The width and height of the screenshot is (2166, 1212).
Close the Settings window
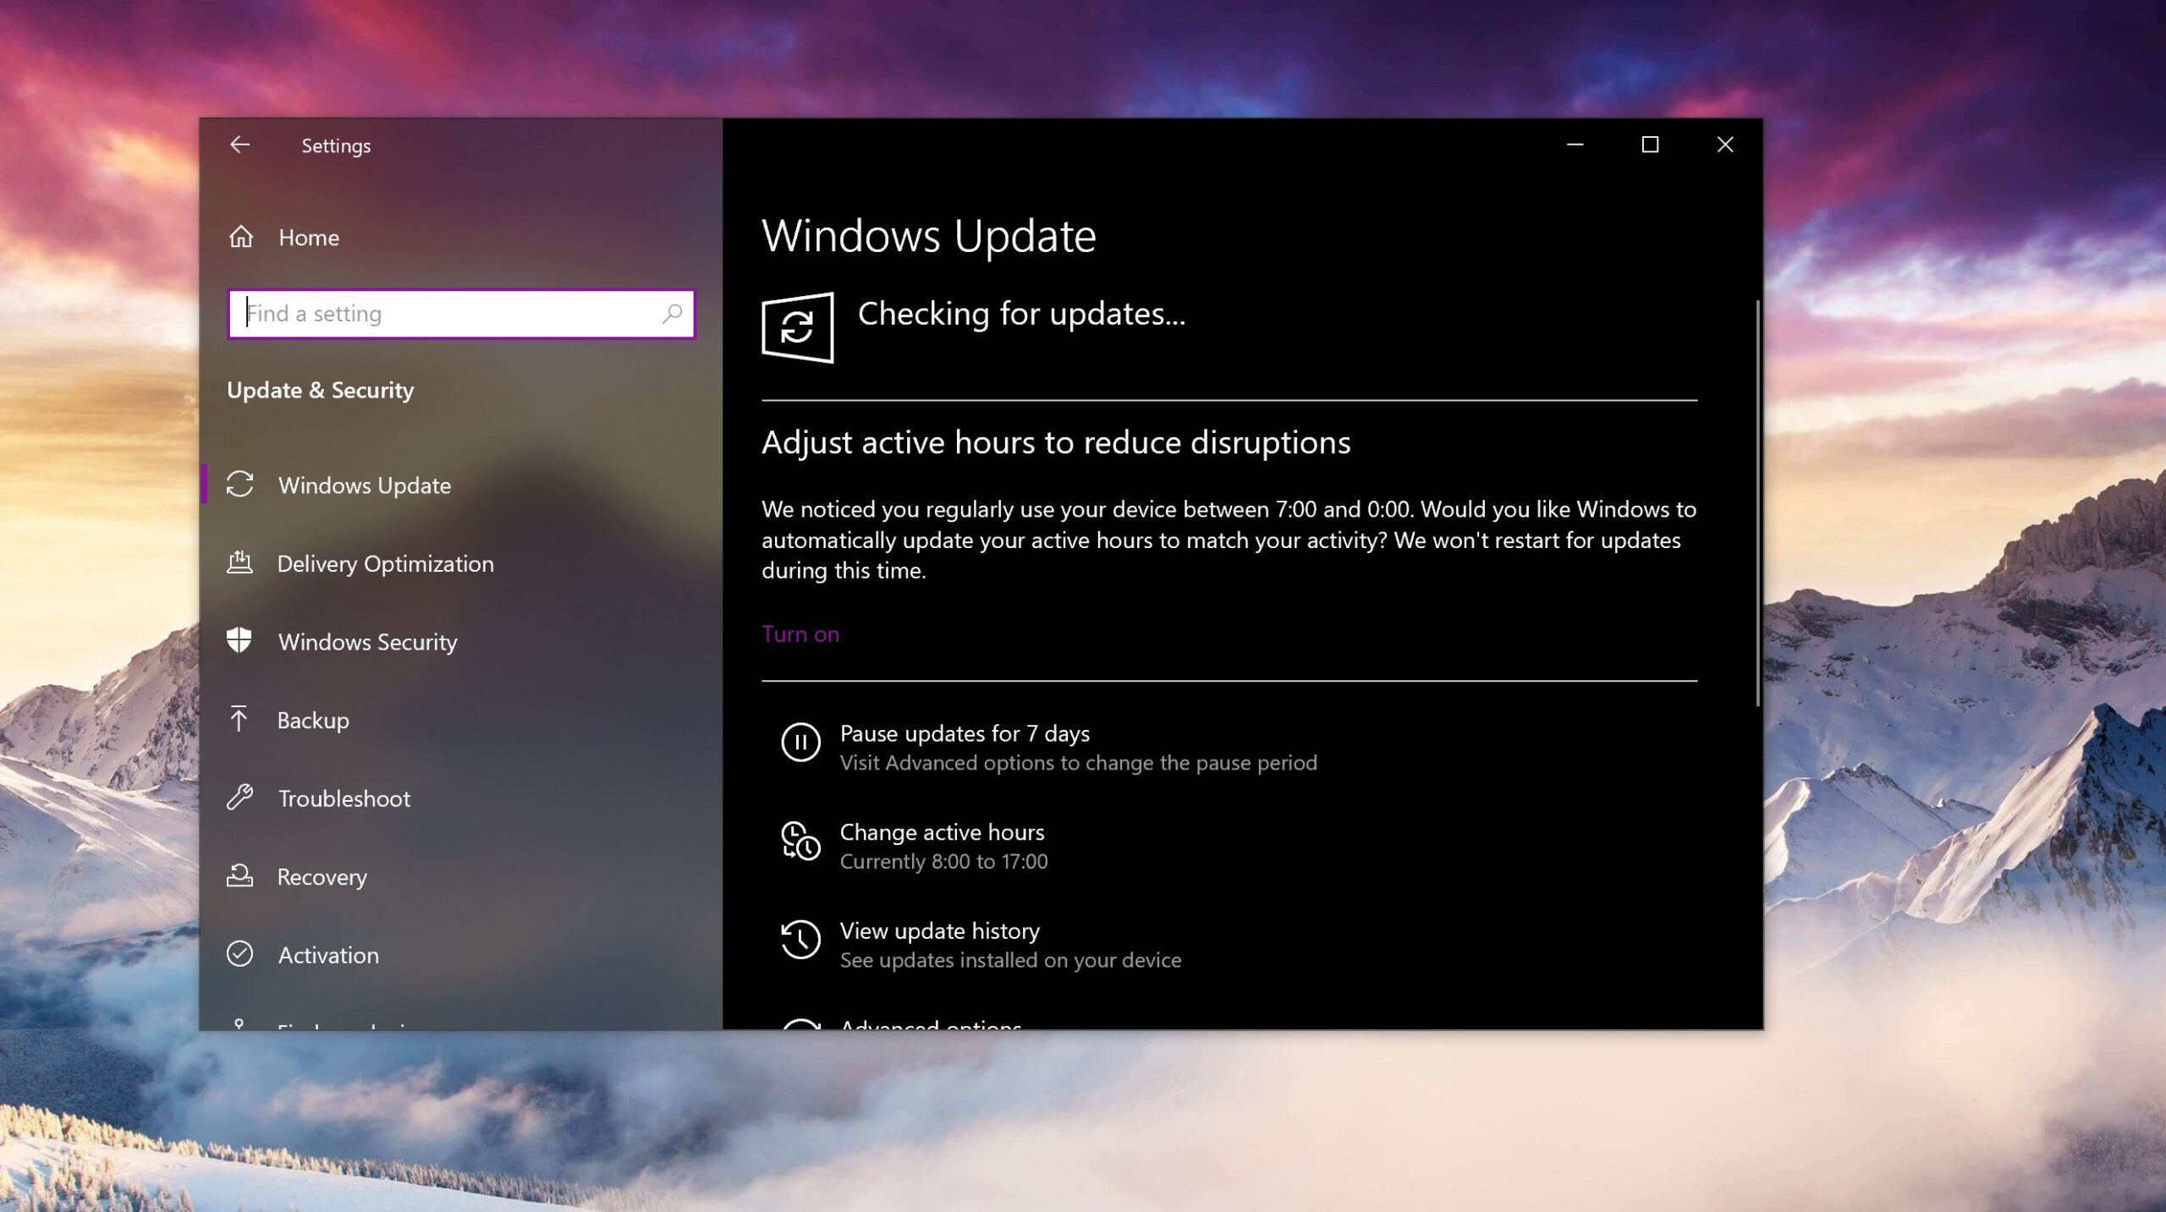tap(1725, 145)
